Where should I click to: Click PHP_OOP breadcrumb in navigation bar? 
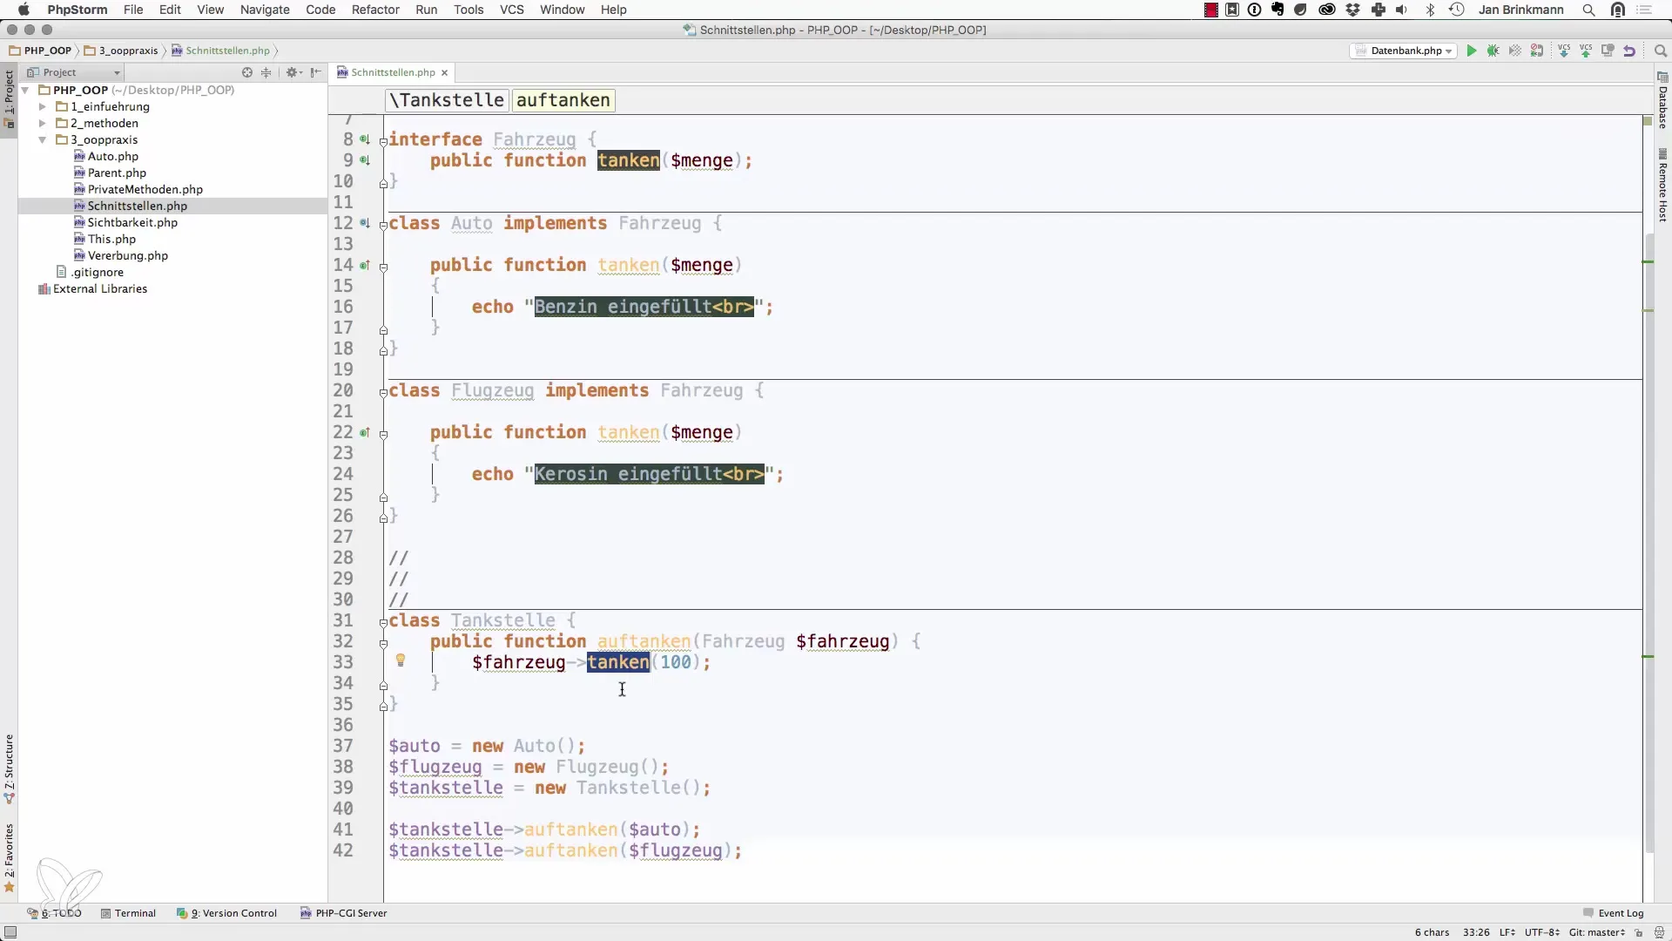[x=42, y=51]
